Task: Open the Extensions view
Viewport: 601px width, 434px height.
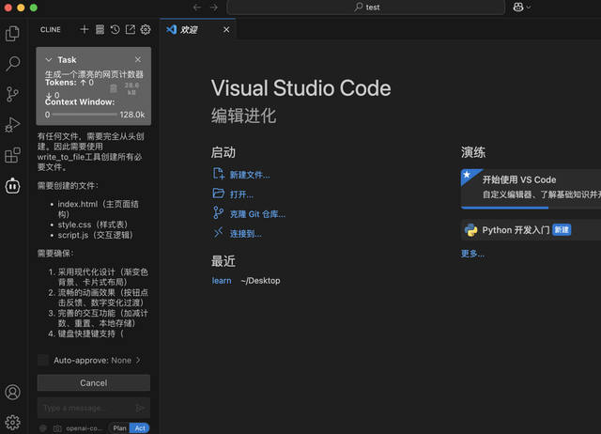Action: click(x=13, y=155)
